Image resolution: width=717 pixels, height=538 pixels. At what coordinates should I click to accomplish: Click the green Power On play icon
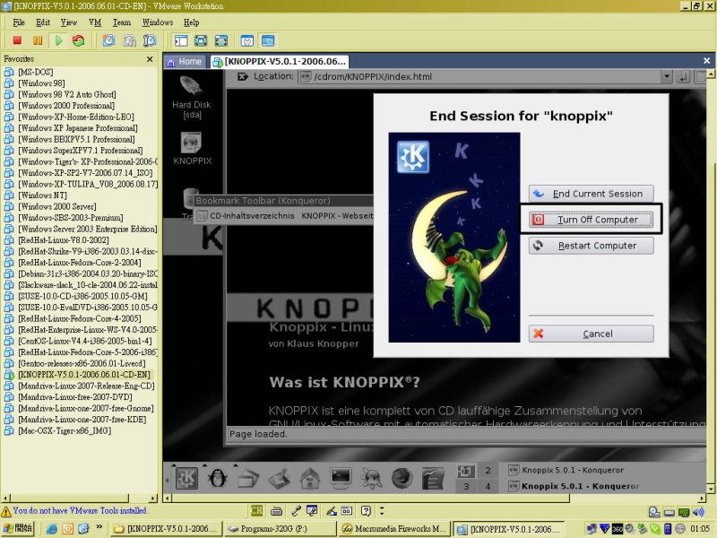(58, 40)
